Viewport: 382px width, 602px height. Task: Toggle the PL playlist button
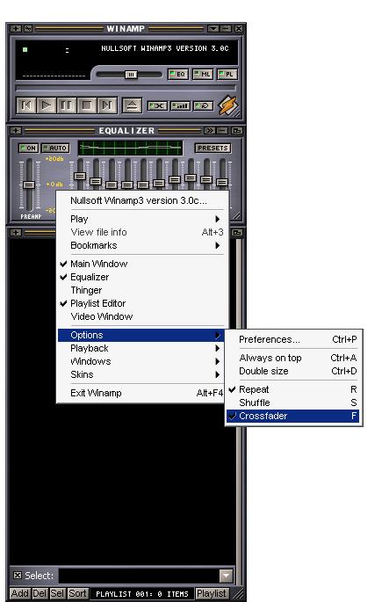point(227,74)
